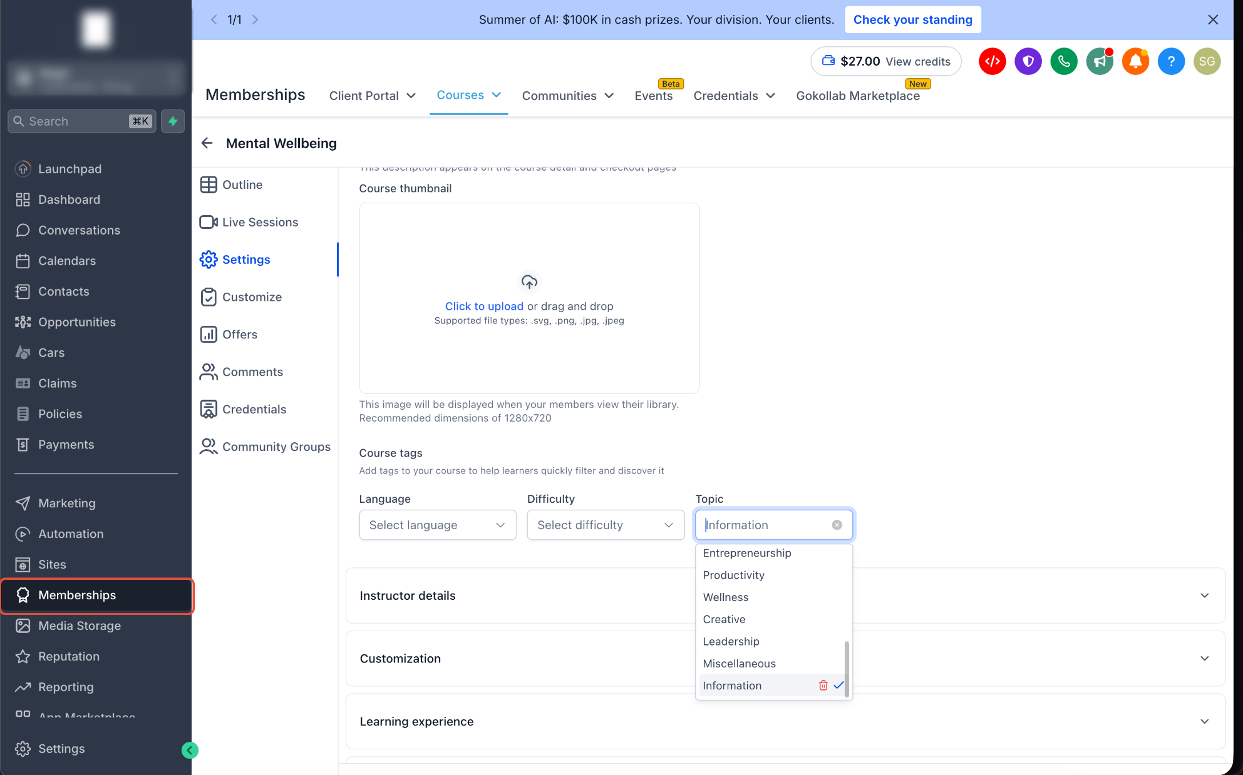Click the sidebar Search field
The image size is (1243, 775).
pyautogui.click(x=82, y=121)
